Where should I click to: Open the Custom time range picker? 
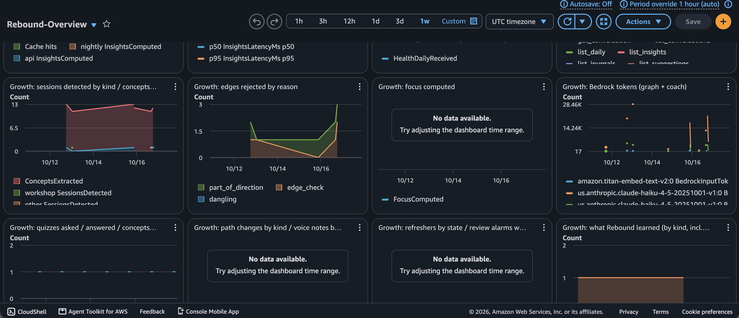pyautogui.click(x=459, y=21)
